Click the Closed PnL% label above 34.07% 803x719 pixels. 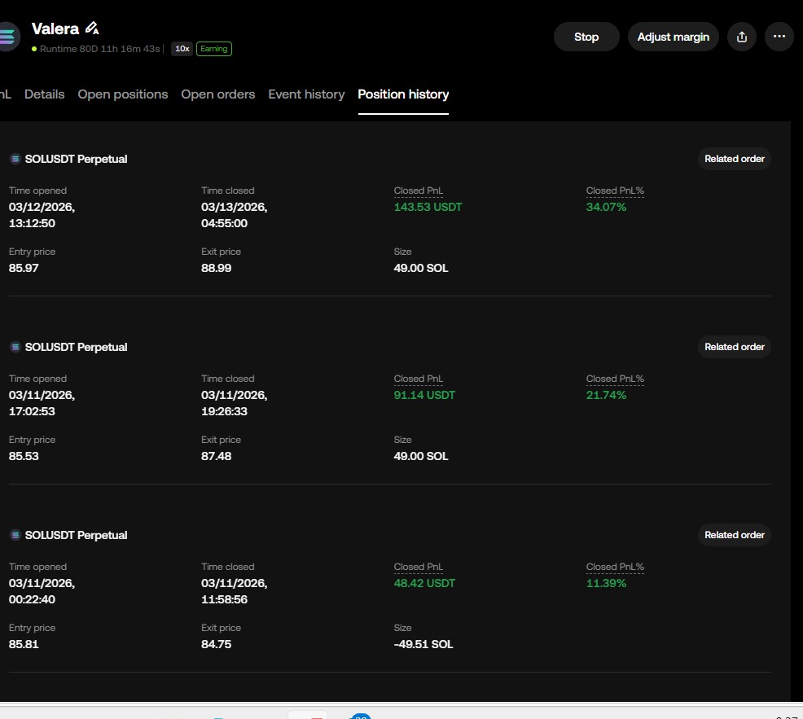(615, 191)
